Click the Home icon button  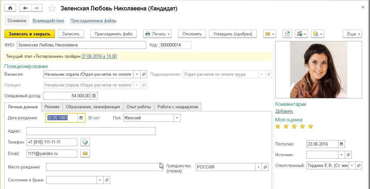point(10,8)
